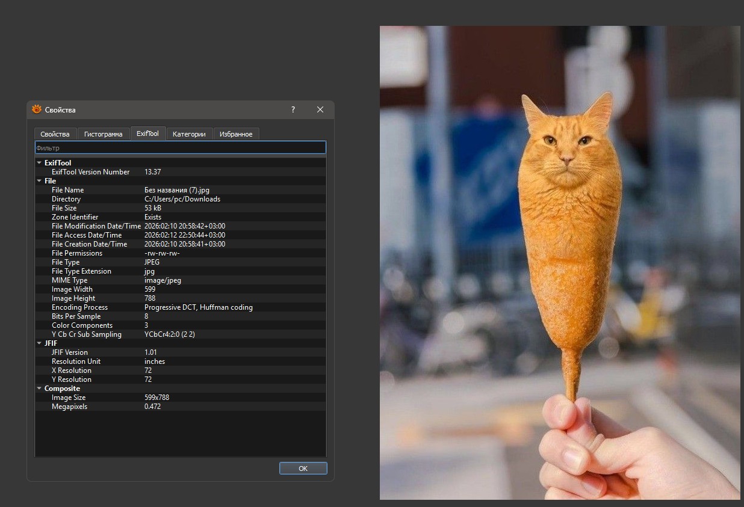Click the Фильтр search field
This screenshot has height=507, width=744.
[x=180, y=147]
